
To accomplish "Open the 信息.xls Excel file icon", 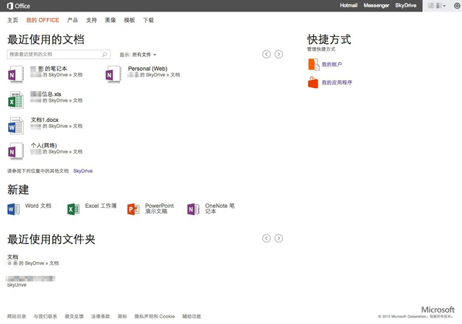I will click(16, 100).
